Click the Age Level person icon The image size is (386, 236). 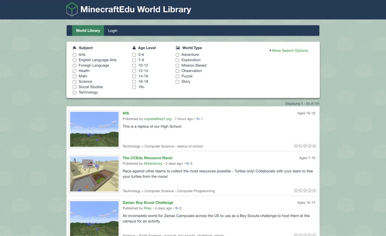click(134, 48)
